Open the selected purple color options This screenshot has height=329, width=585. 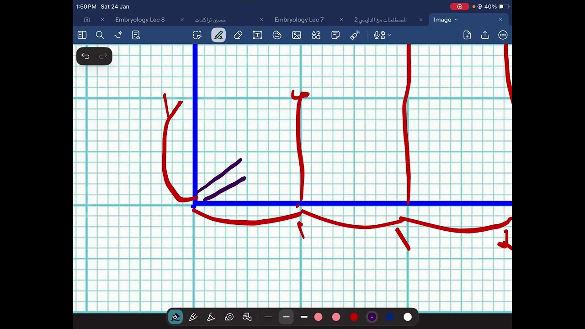372,317
